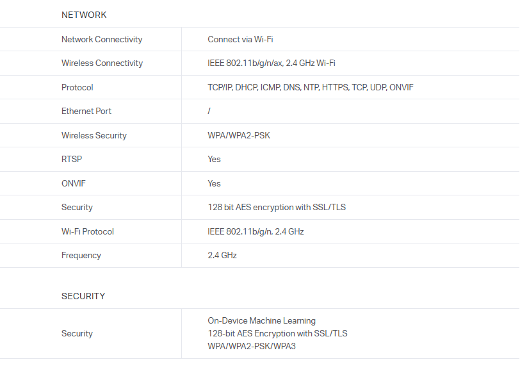
Task: Click the Network Connectivity row label
Action: point(102,39)
